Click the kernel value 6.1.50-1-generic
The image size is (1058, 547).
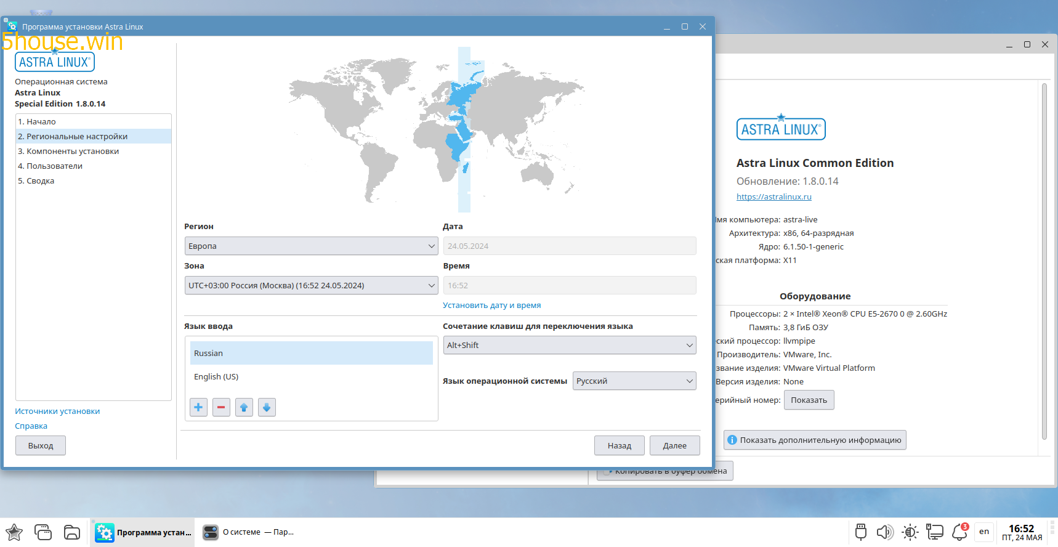[x=814, y=246]
